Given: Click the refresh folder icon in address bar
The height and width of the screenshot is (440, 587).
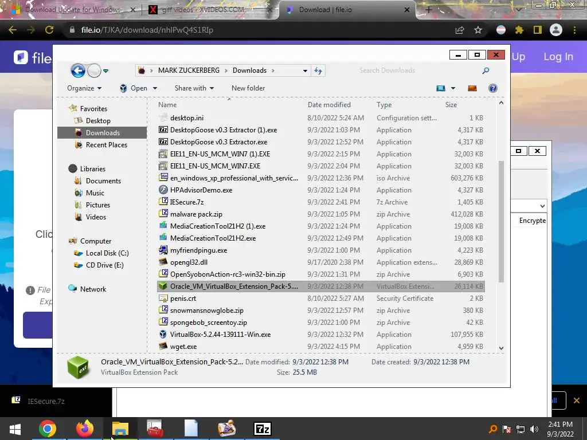Looking at the screenshot, I should coord(318,70).
